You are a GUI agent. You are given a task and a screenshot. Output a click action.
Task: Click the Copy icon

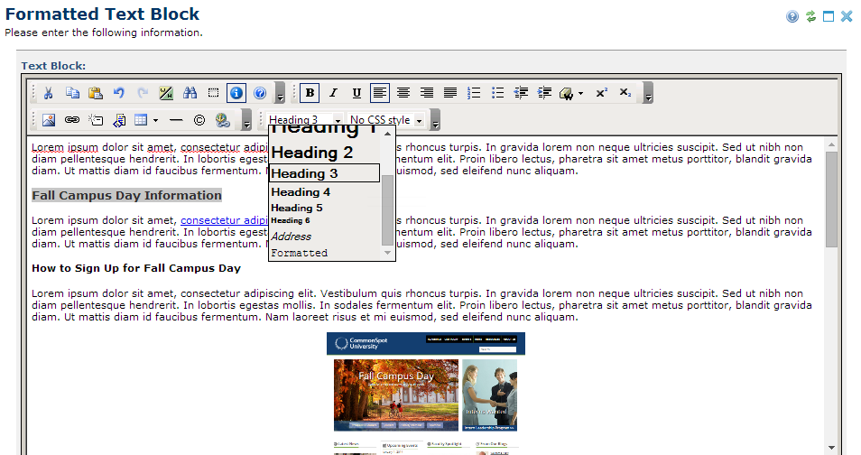pos(72,93)
